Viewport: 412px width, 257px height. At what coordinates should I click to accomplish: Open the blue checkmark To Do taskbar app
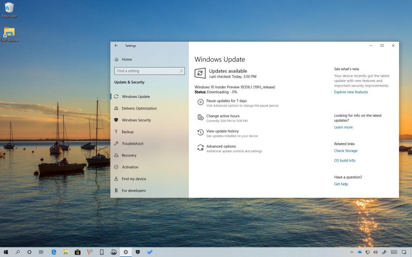point(150,252)
